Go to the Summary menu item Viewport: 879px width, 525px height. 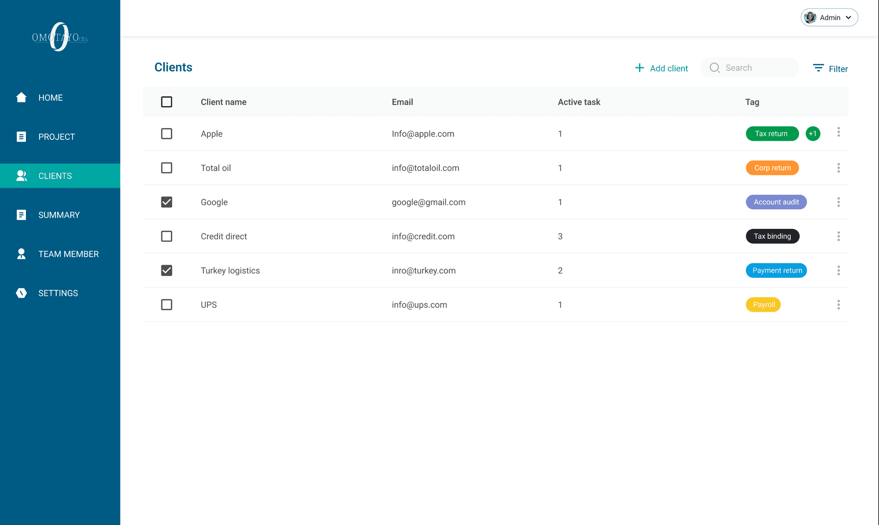pyautogui.click(x=59, y=215)
